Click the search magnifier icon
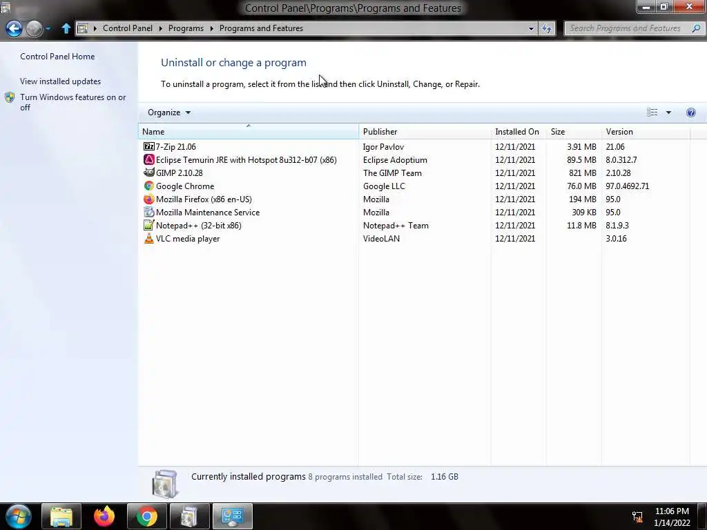707x530 pixels. [696, 28]
